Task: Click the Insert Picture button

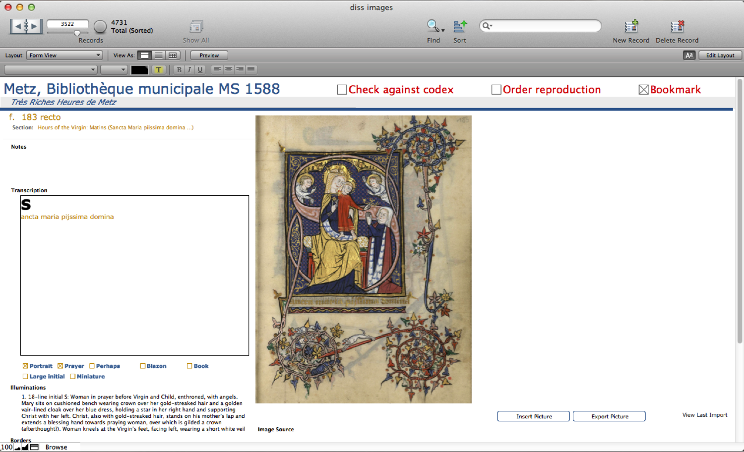Action: point(534,417)
